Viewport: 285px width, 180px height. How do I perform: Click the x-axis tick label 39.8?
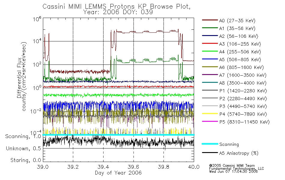(x=163, y=167)
